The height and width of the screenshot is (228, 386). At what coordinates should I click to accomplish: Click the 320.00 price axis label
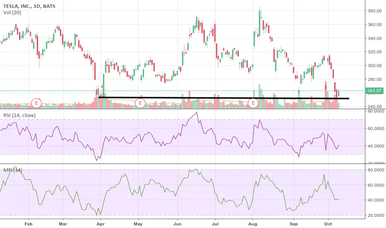click(x=375, y=52)
